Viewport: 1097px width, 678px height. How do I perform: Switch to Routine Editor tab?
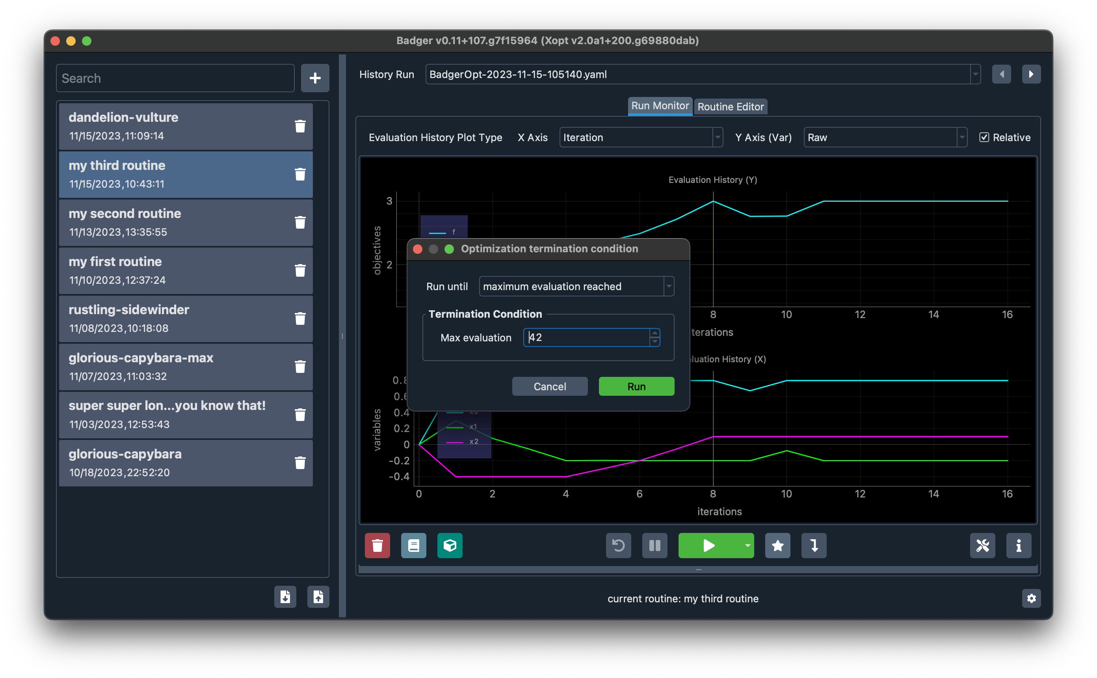(x=729, y=106)
